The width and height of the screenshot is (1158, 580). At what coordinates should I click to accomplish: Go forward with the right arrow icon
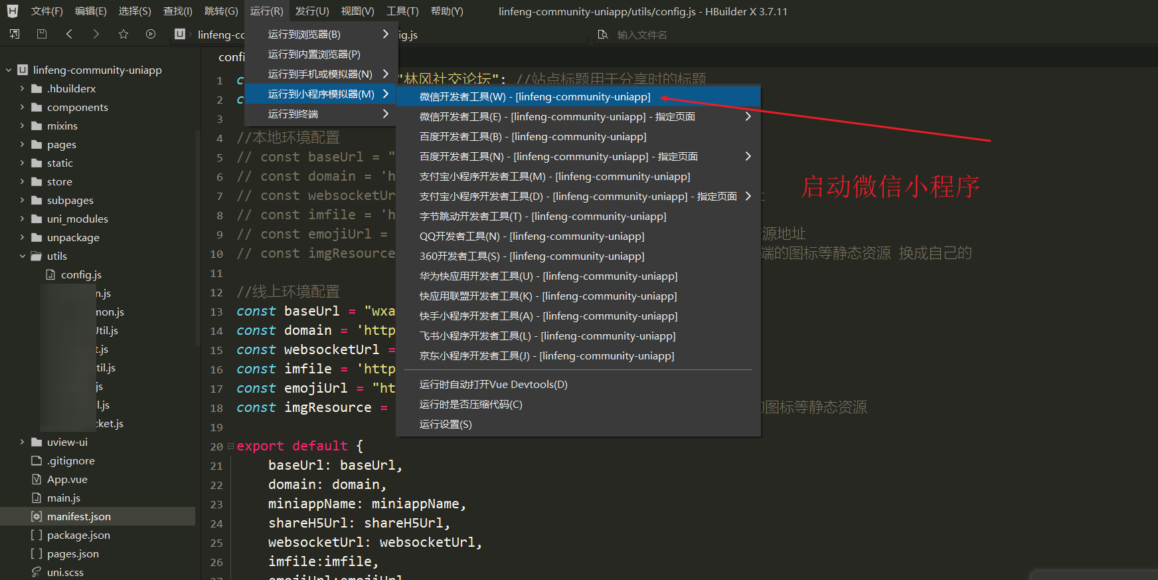pyautogui.click(x=96, y=34)
